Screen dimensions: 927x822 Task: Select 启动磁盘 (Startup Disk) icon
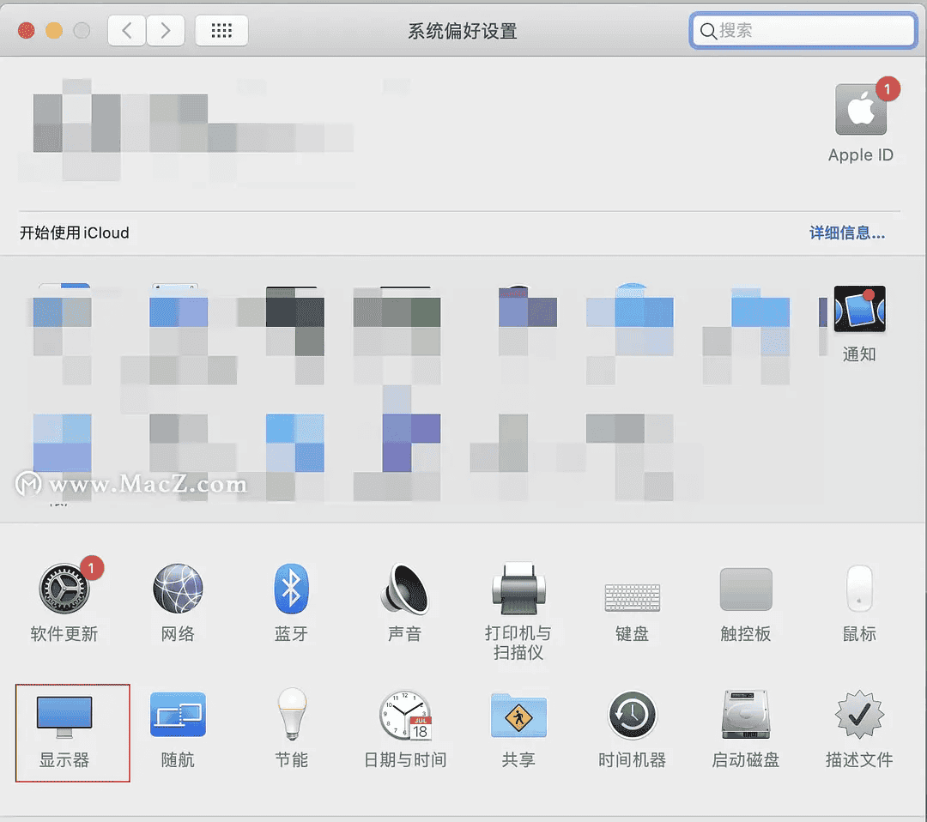pyautogui.click(x=745, y=715)
